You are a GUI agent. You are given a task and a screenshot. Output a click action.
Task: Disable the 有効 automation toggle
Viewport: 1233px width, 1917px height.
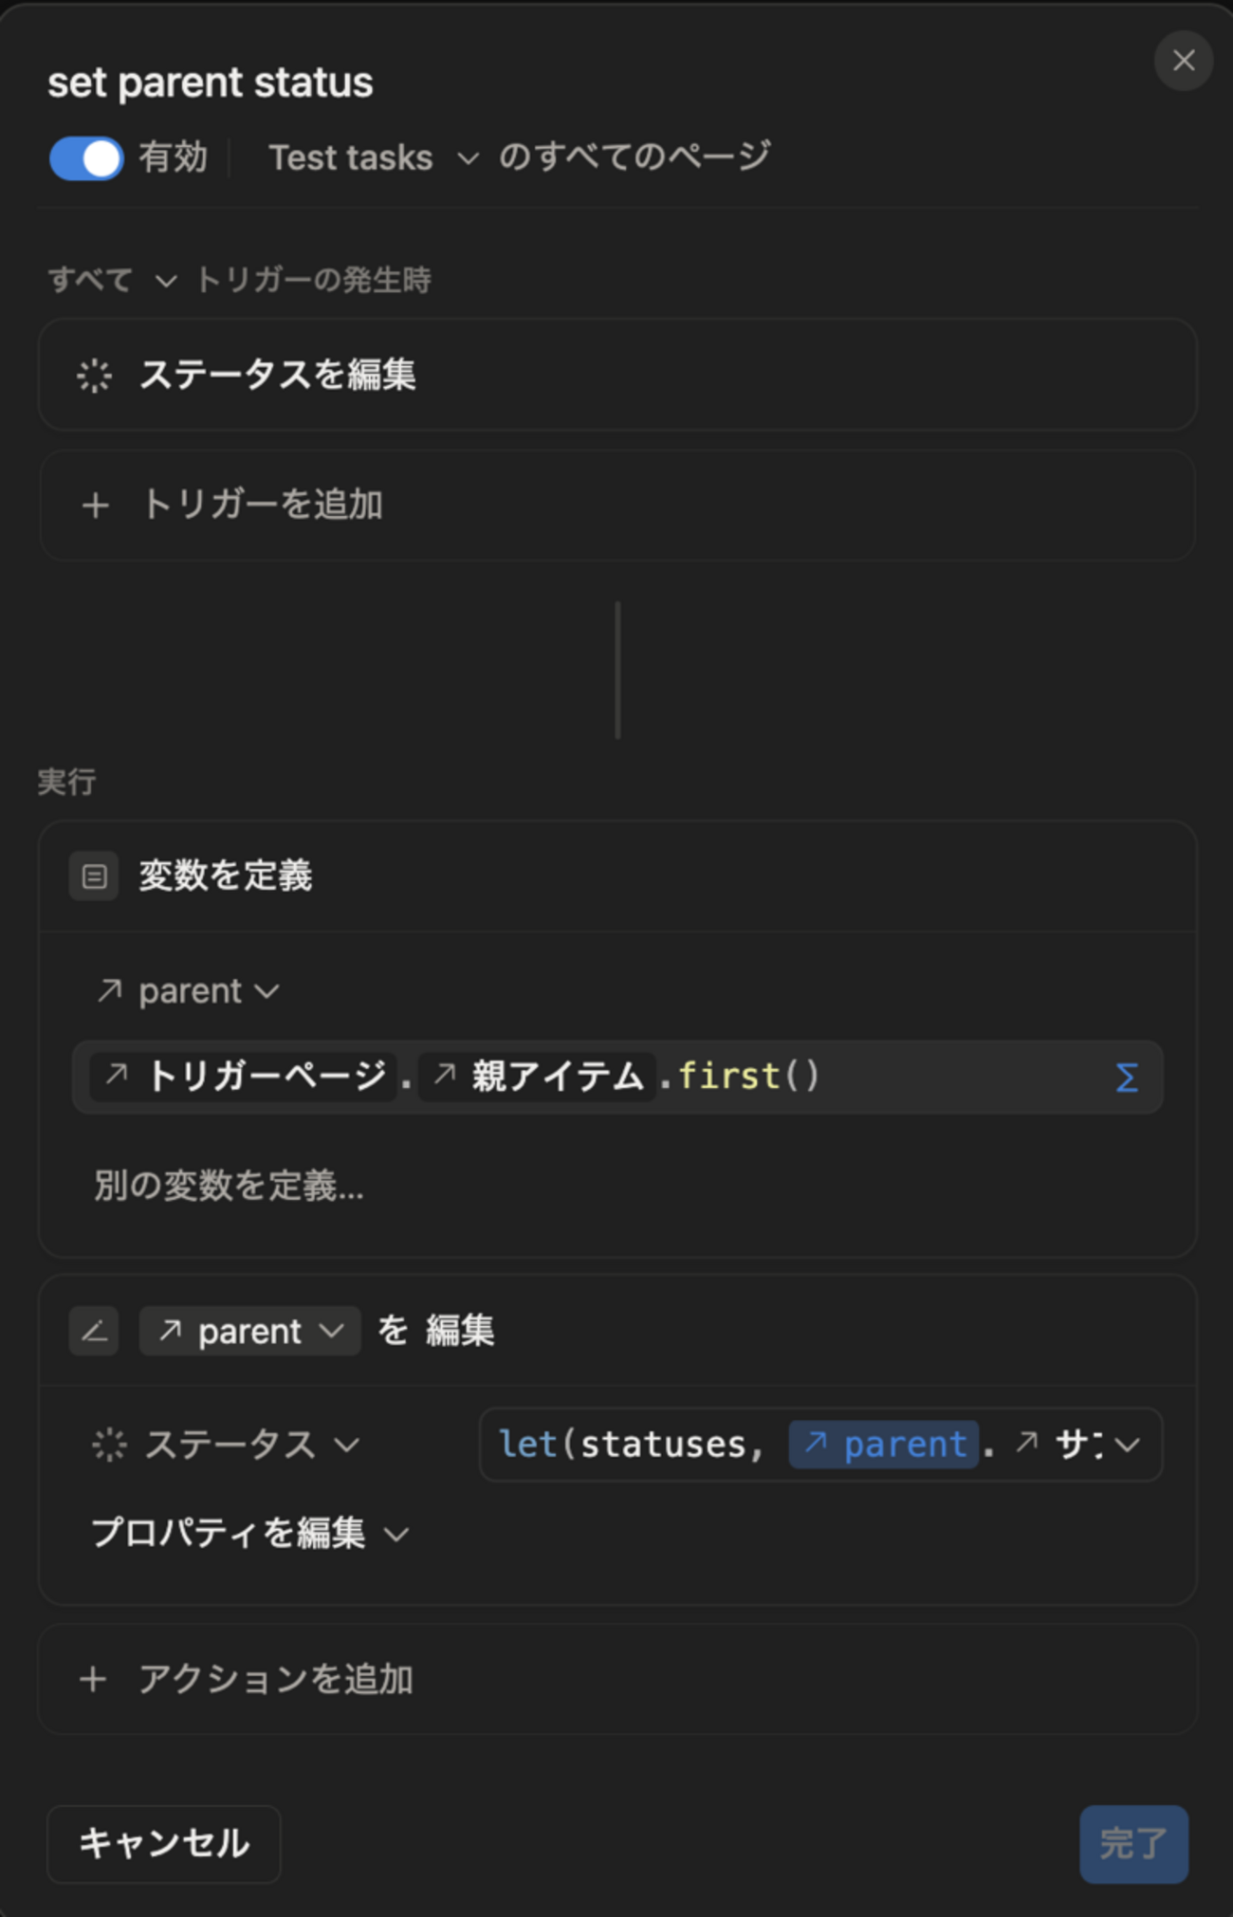[x=85, y=157]
